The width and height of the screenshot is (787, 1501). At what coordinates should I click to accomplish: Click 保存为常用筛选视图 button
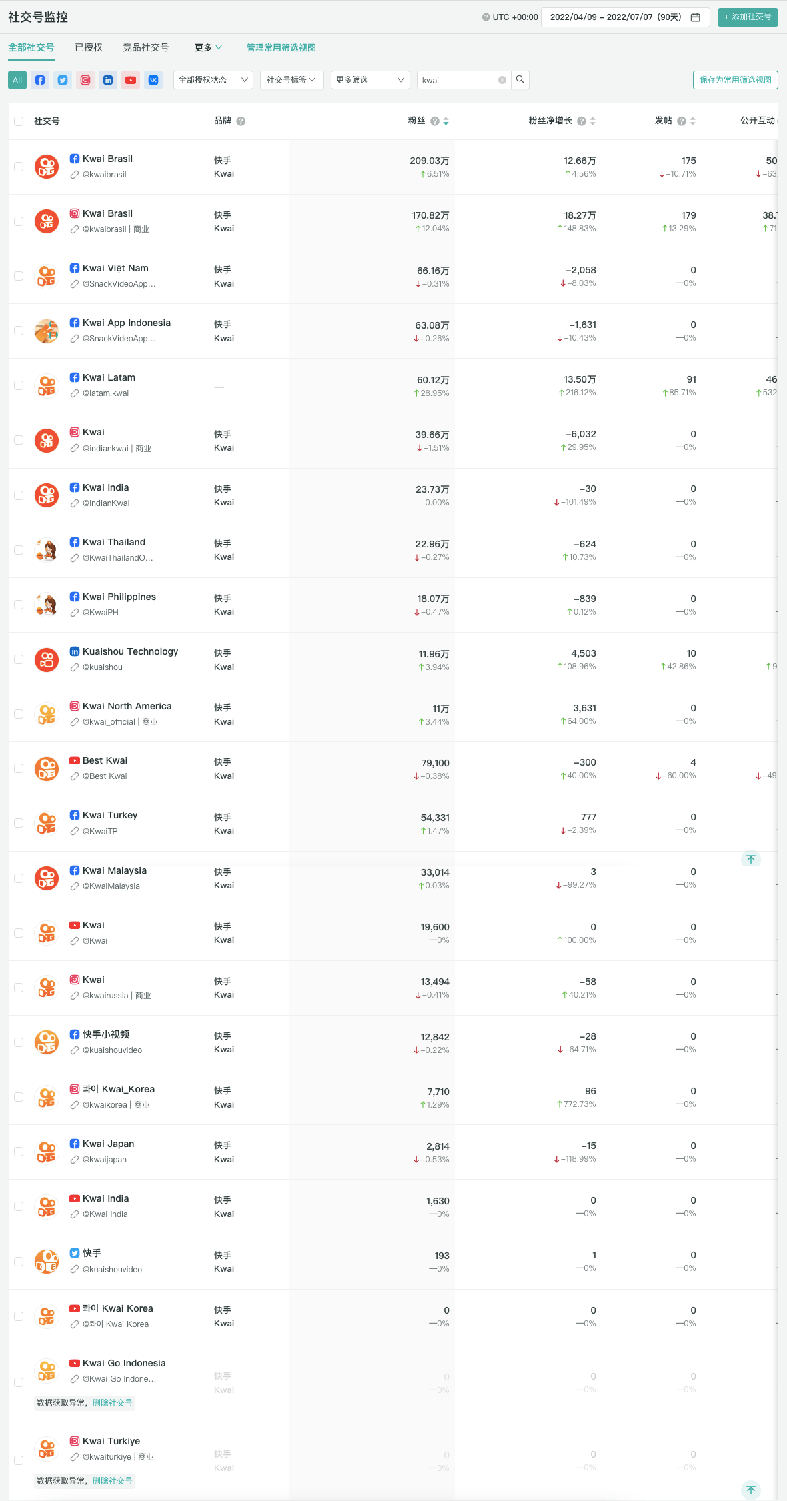[x=735, y=80]
